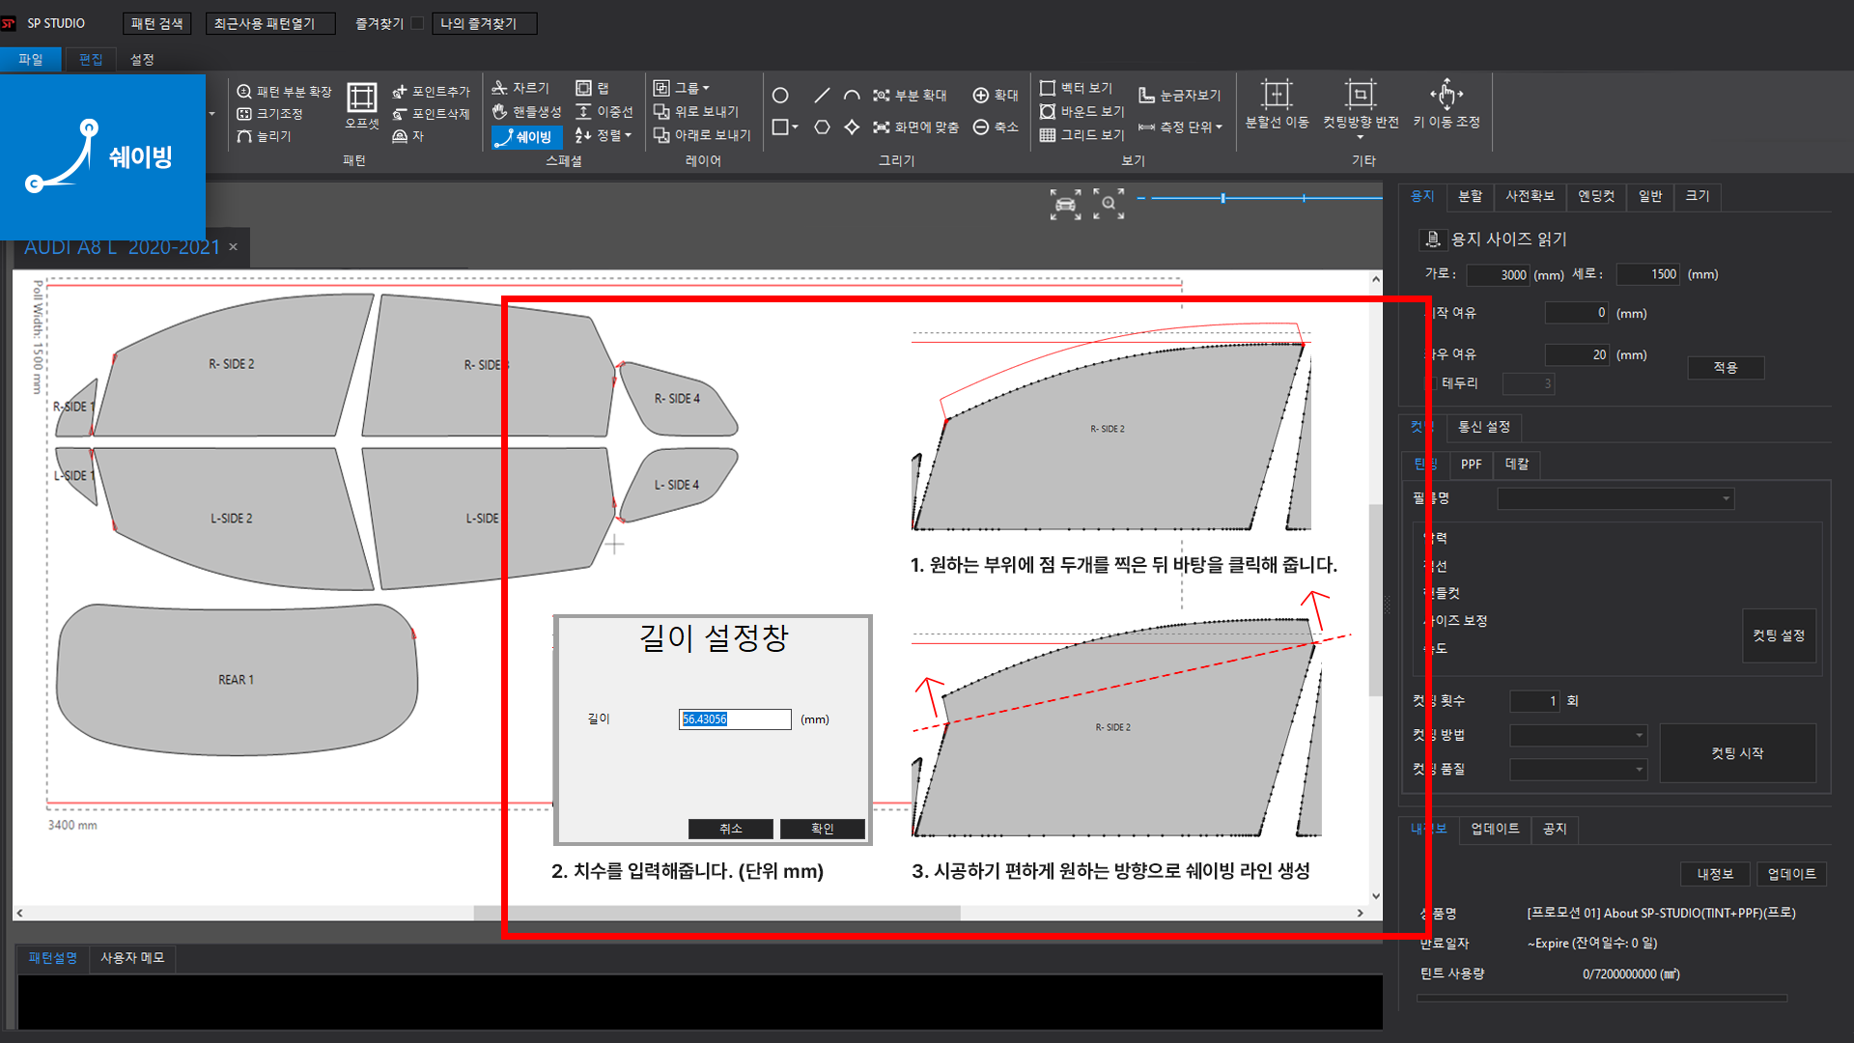
Task: Click 분할선 이동 split line icon
Action: (x=1277, y=96)
